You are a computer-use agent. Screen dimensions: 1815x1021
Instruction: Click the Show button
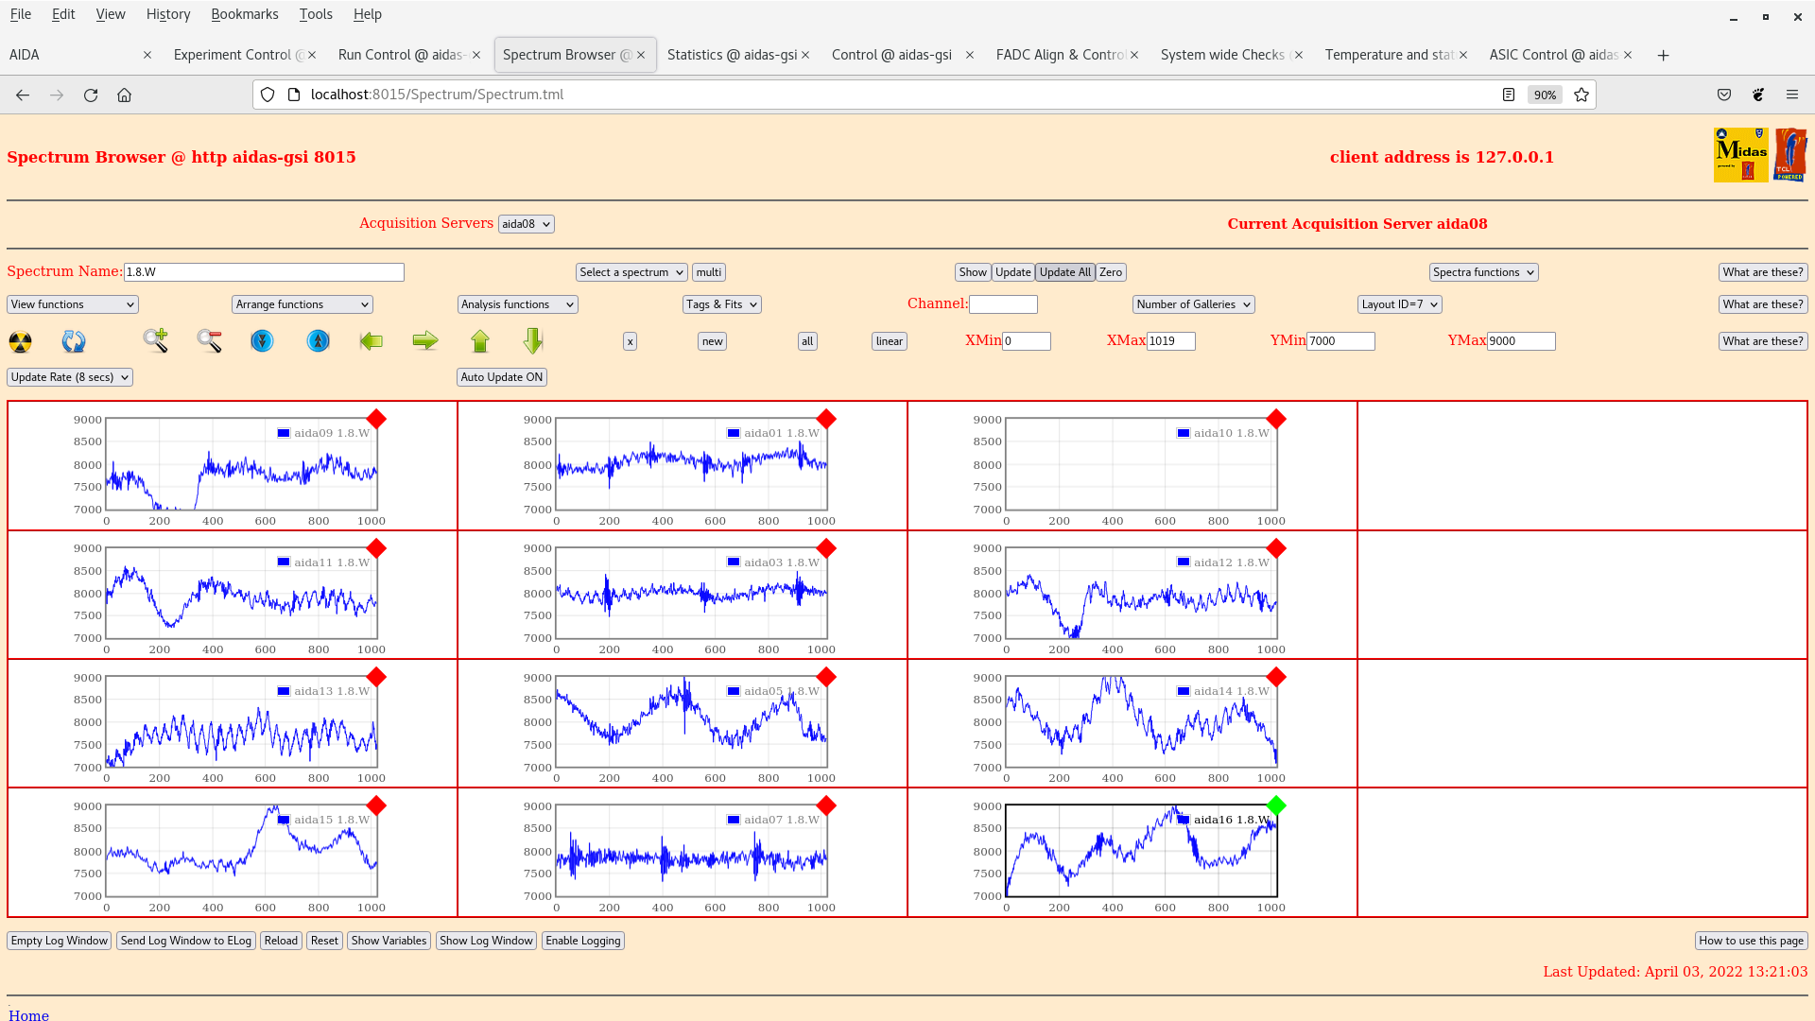coord(973,272)
